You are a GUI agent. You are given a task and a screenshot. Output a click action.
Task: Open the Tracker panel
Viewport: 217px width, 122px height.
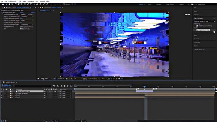196,46
